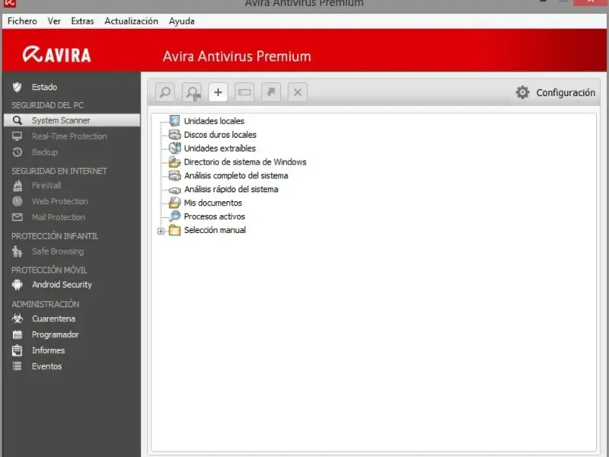The width and height of the screenshot is (609, 457).
Task: Select Mis documentos profile
Action: click(x=213, y=203)
